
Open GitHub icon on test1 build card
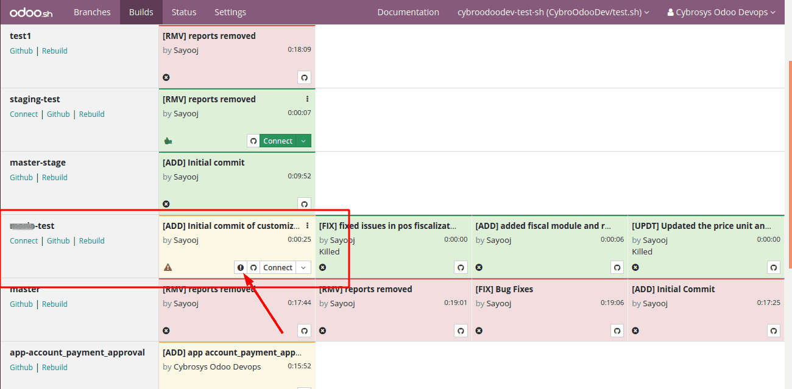pyautogui.click(x=305, y=77)
